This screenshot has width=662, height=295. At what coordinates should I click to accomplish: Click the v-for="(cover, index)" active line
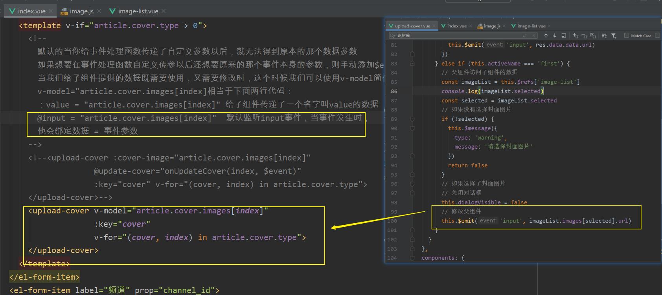pos(200,237)
